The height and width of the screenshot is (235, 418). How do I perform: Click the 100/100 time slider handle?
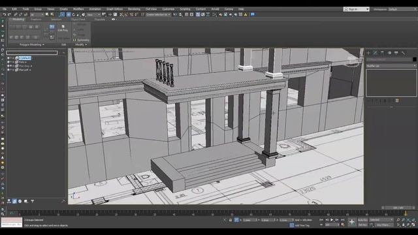398,208
